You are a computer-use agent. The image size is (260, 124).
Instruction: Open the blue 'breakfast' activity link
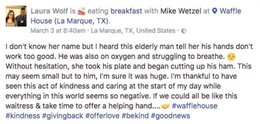[x=126, y=11]
